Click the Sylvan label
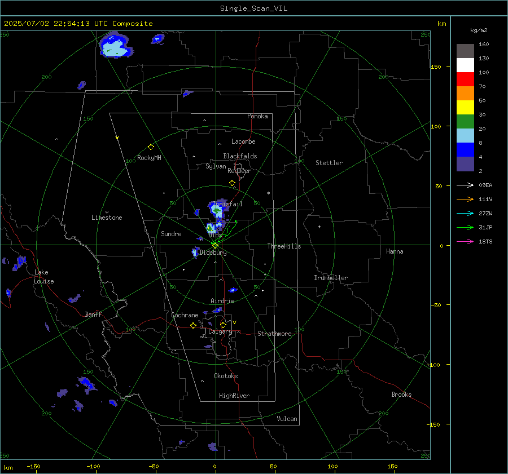 click(x=216, y=166)
